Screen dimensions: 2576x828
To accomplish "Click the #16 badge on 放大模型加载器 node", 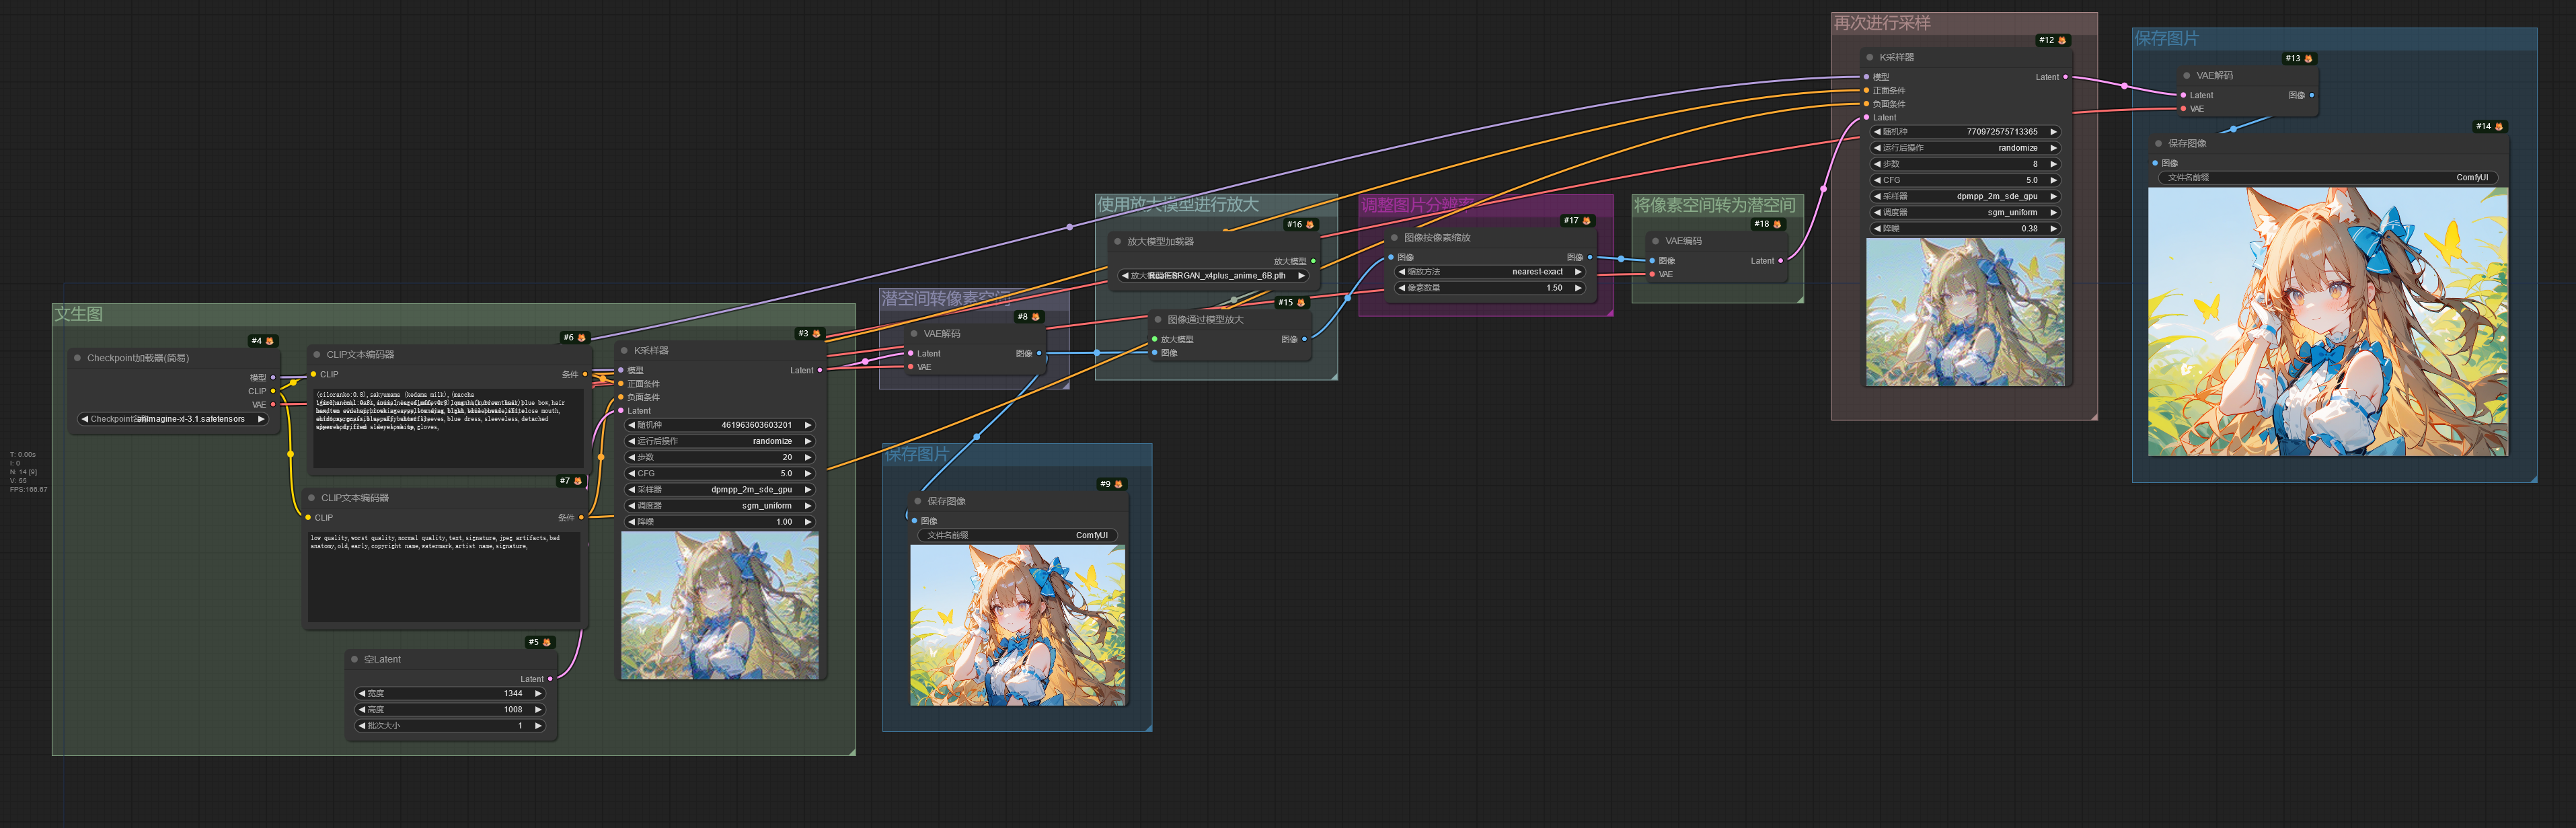I will [x=1300, y=225].
